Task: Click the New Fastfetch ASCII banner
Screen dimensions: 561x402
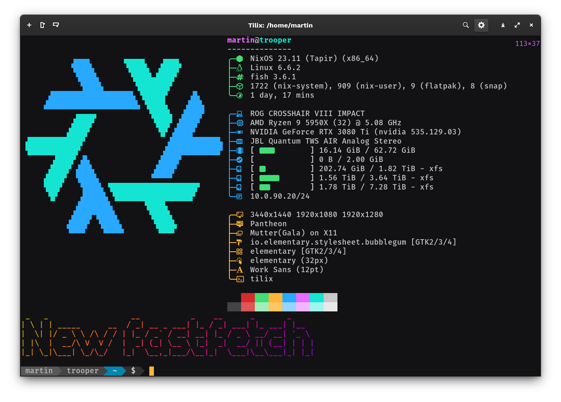Action: [167, 337]
